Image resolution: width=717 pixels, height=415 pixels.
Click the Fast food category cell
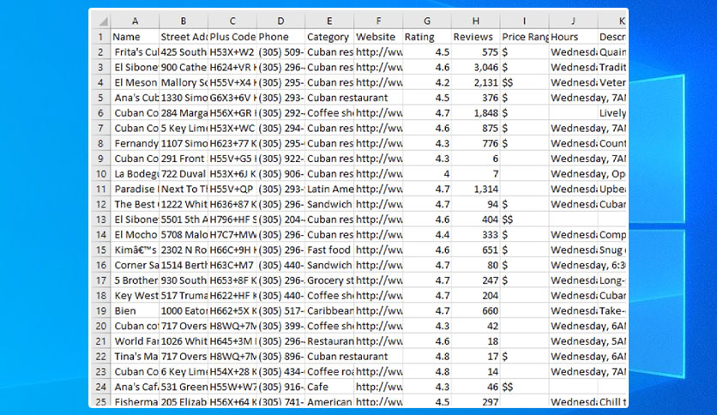coord(329,250)
